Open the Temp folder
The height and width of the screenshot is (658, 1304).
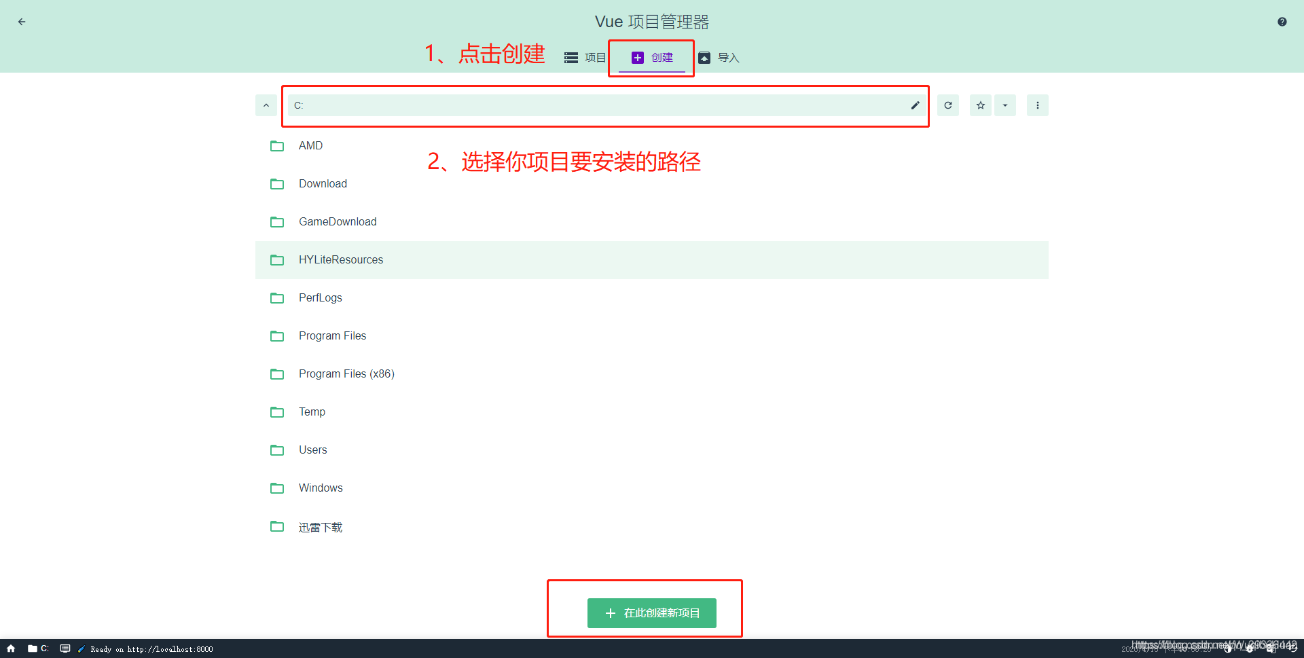tap(652, 412)
